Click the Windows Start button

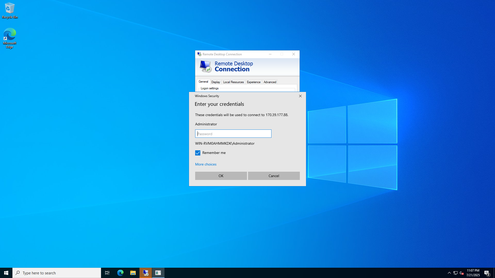click(6, 273)
